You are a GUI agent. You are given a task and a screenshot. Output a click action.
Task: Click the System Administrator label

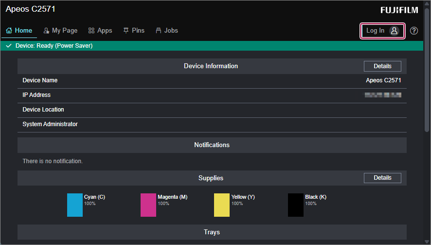click(50, 124)
